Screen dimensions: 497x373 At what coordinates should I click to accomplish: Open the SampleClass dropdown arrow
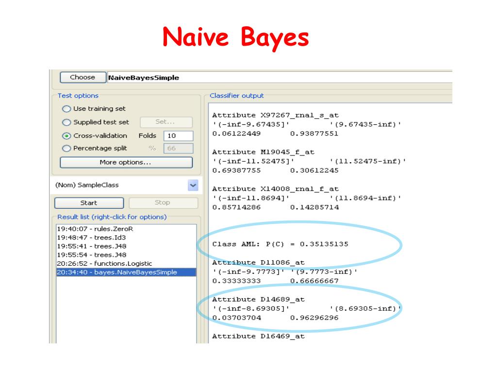coord(193,185)
